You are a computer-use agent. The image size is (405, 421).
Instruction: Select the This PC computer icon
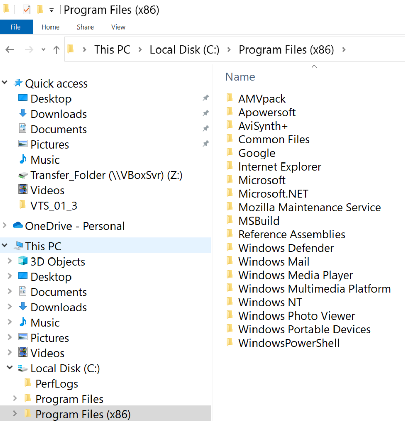(x=18, y=246)
